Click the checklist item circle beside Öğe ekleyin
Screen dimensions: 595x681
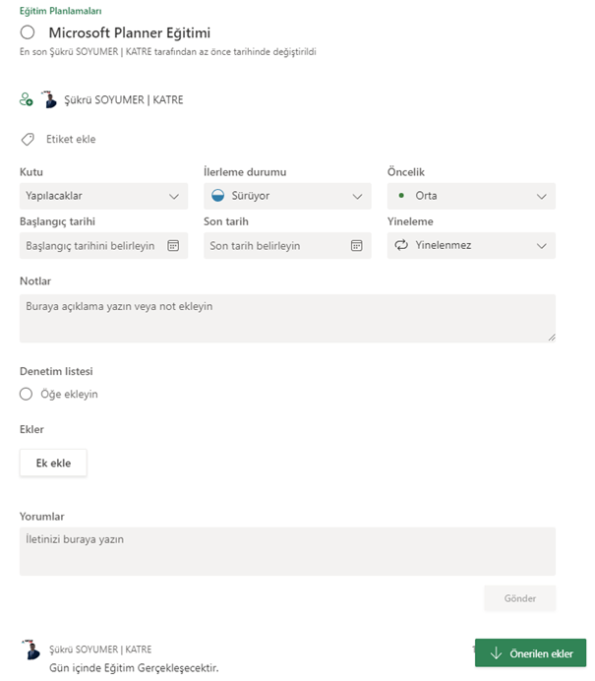(x=26, y=394)
